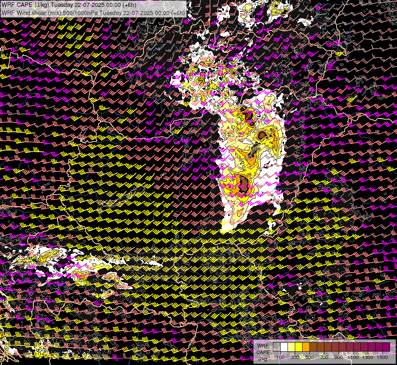Click the 500 legend value label
This screenshot has height=365, width=397.
coord(309,357)
